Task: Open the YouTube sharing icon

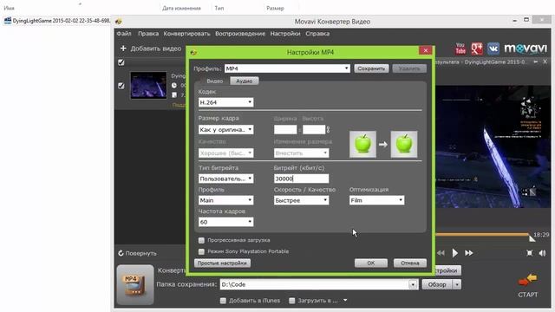Action: point(460,49)
